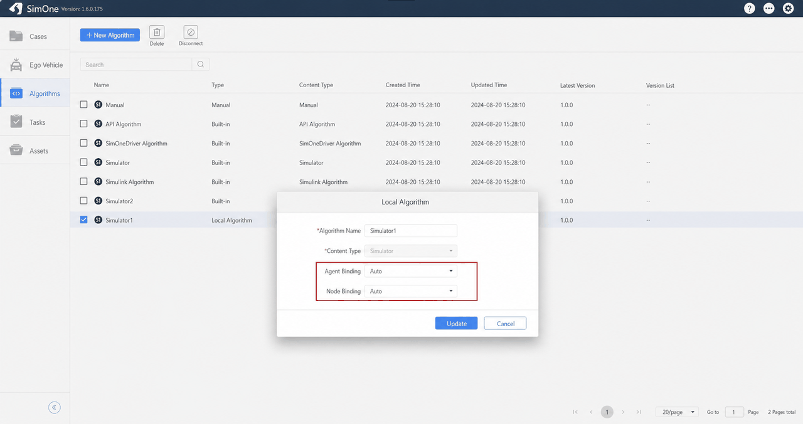
Task: Open the Tasks section
Action: pyautogui.click(x=35, y=122)
